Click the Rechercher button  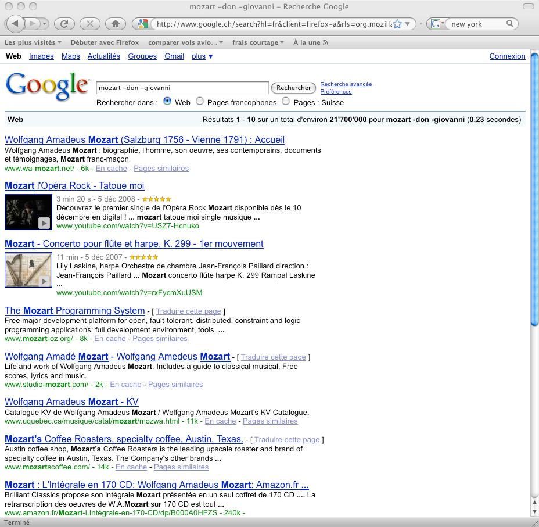point(293,88)
